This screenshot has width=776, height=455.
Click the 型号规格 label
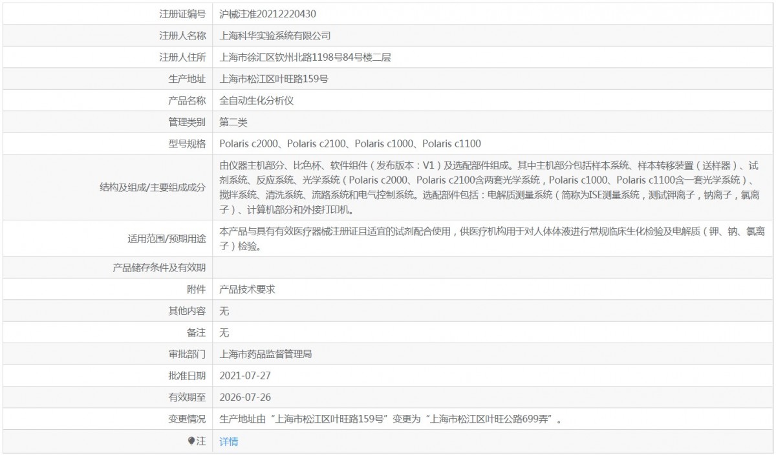[187, 143]
